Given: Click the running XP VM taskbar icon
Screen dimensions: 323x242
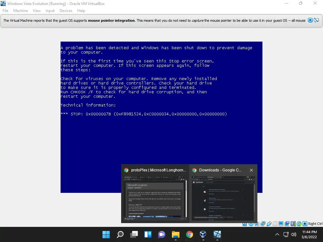Looking at the screenshot, I should pyautogui.click(x=217, y=234).
